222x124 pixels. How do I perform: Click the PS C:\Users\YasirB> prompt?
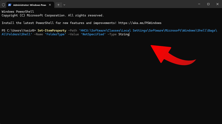(19, 30)
